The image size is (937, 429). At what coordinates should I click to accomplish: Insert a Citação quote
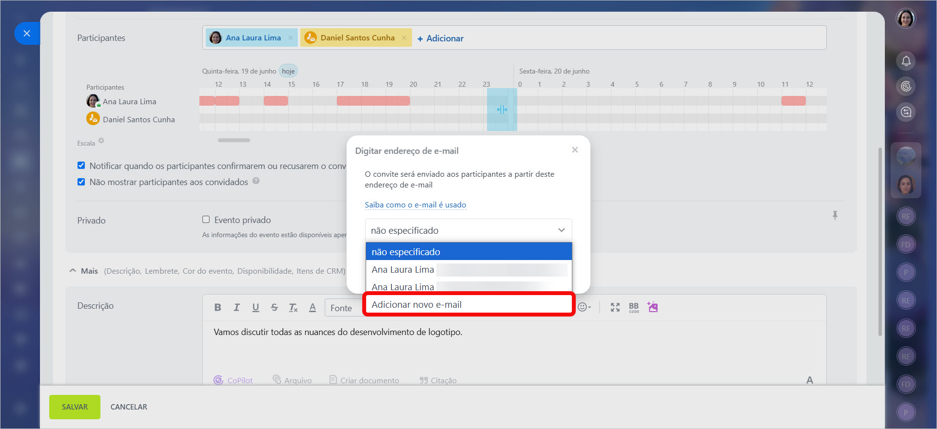pos(438,380)
